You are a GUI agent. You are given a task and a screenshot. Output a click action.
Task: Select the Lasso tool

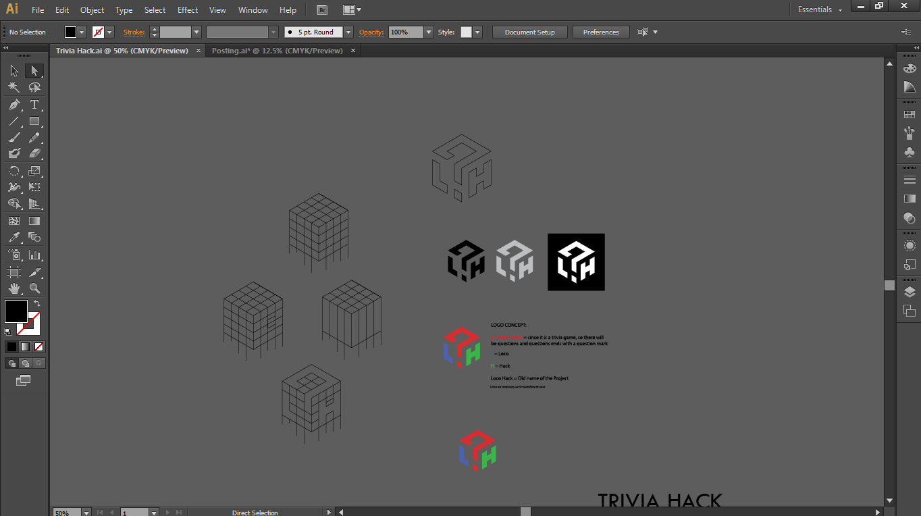(x=34, y=88)
